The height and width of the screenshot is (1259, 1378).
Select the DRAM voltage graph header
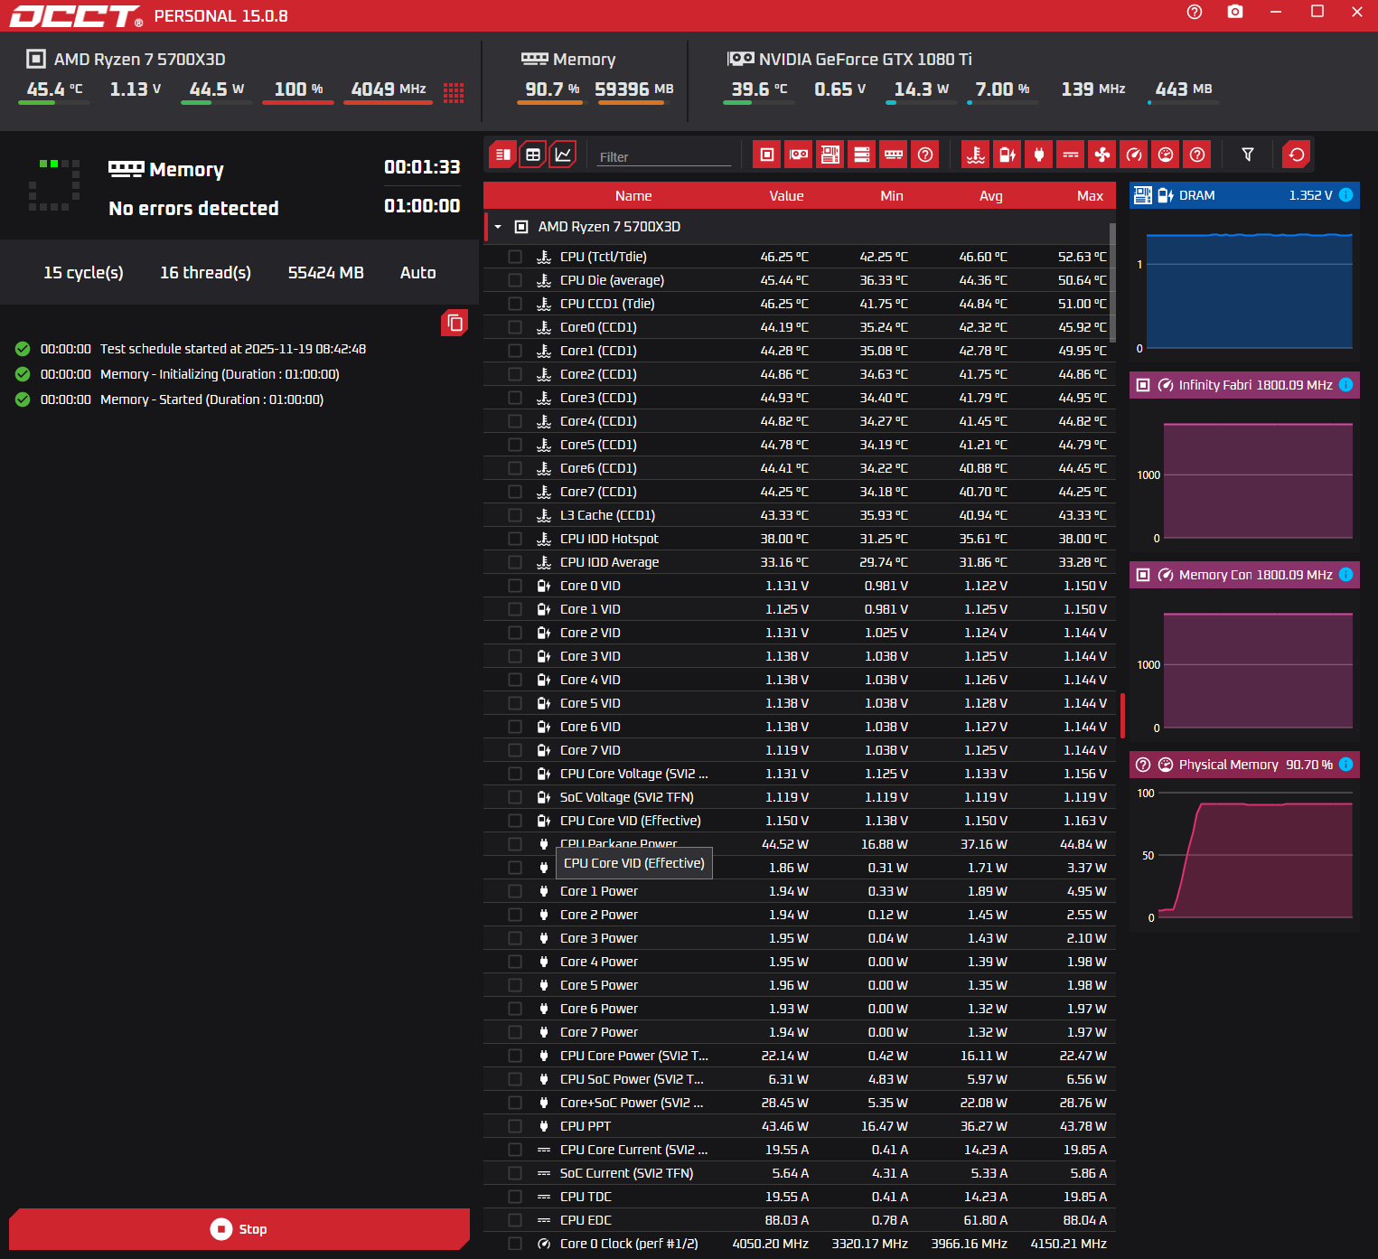1244,195
